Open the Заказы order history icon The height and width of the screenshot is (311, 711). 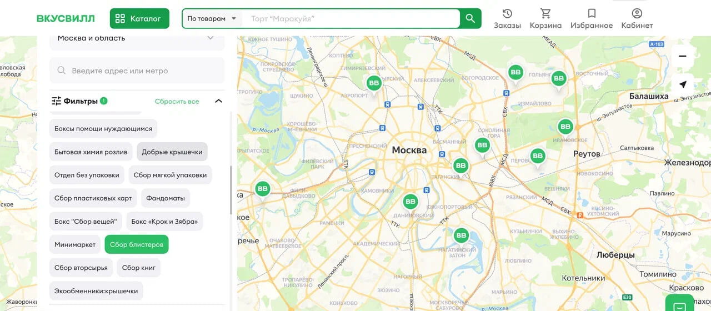click(507, 18)
